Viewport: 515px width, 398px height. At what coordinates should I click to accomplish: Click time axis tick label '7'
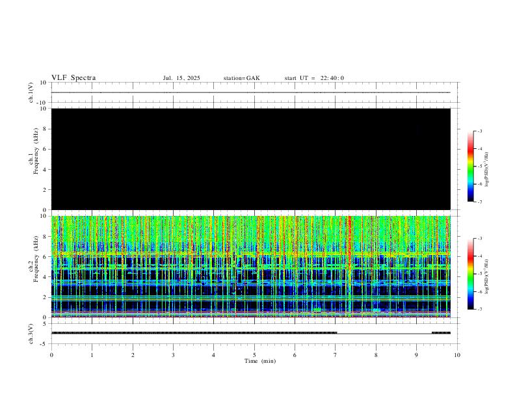(x=336, y=355)
